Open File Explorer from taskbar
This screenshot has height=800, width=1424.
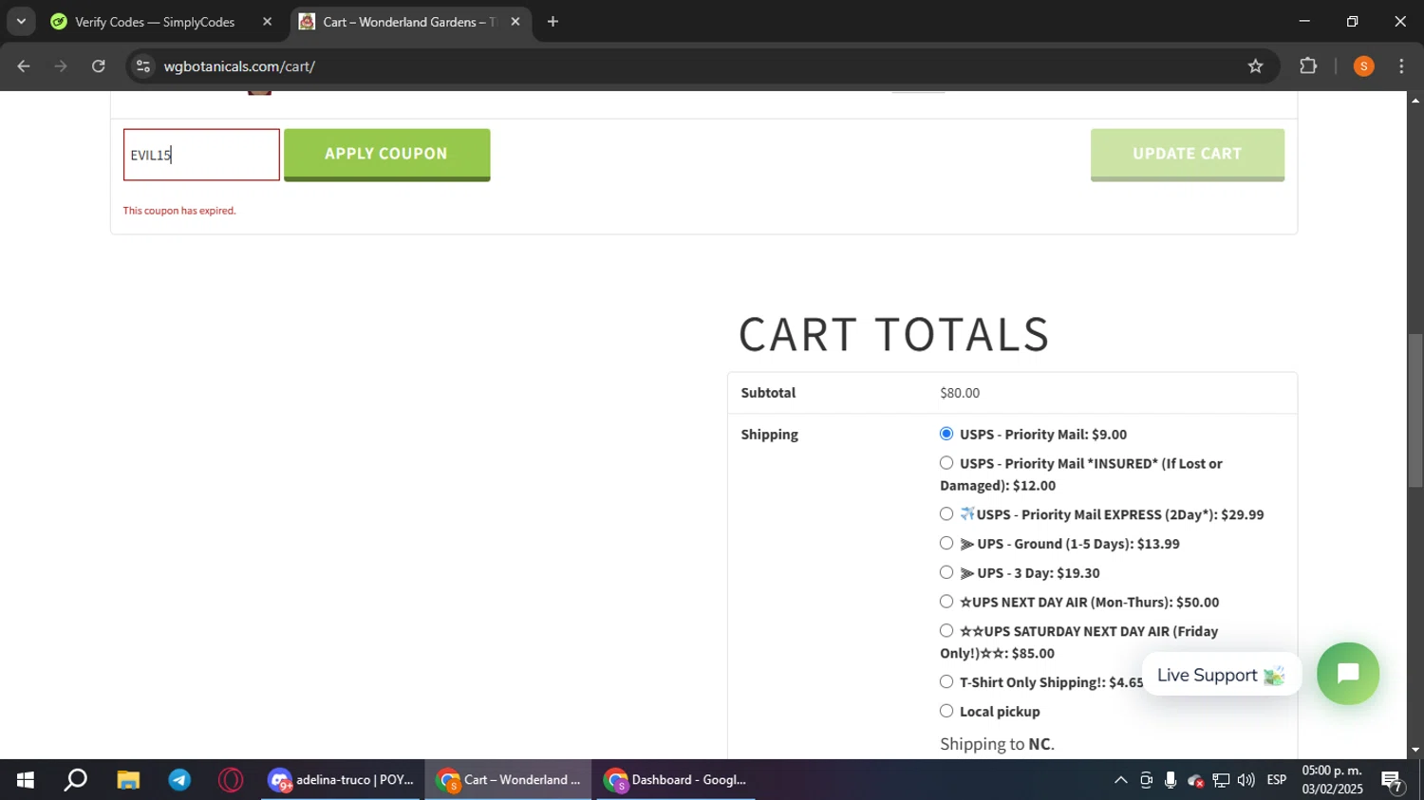pos(128,780)
